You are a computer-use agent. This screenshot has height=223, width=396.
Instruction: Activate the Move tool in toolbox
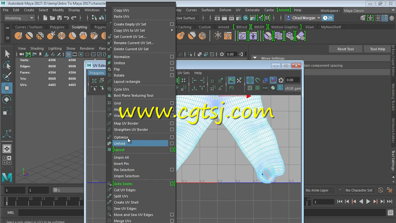(7, 88)
